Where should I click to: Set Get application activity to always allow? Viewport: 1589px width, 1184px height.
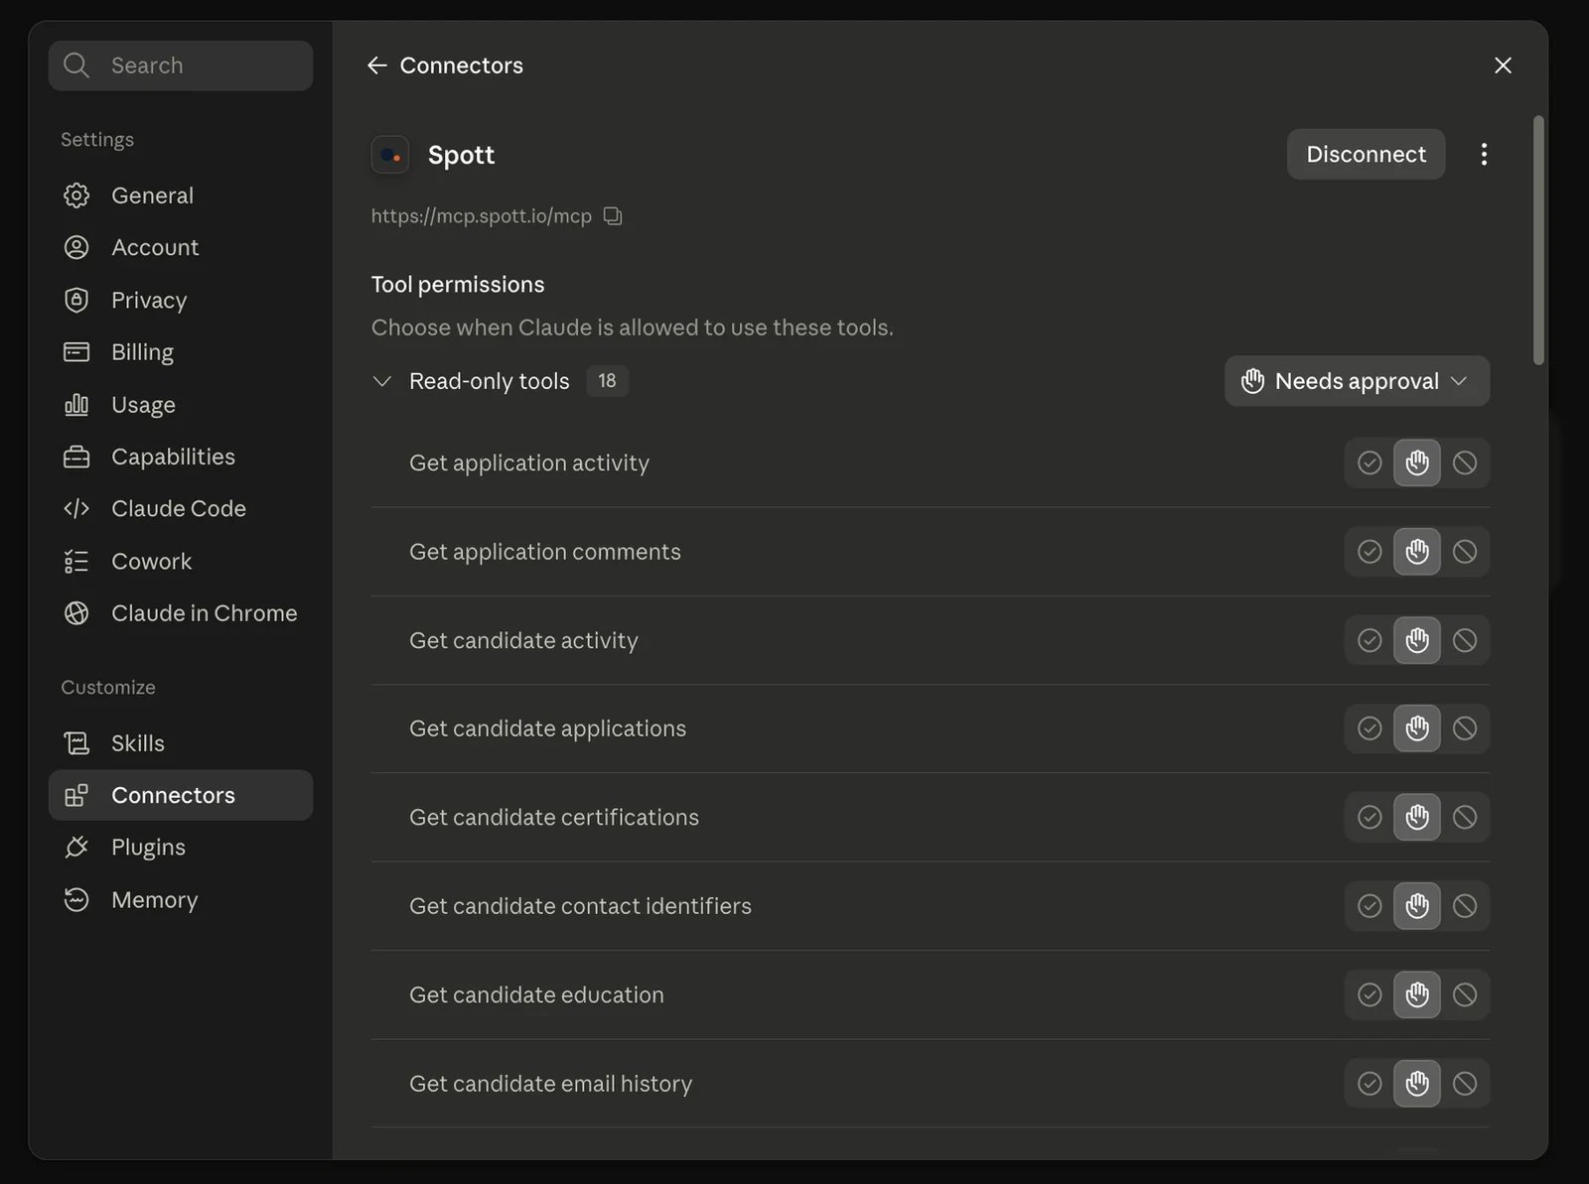[1370, 463]
